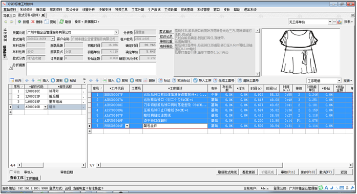Click the 取消(F7) button
Viewport: 357px width, 194px height.
coord(326,172)
